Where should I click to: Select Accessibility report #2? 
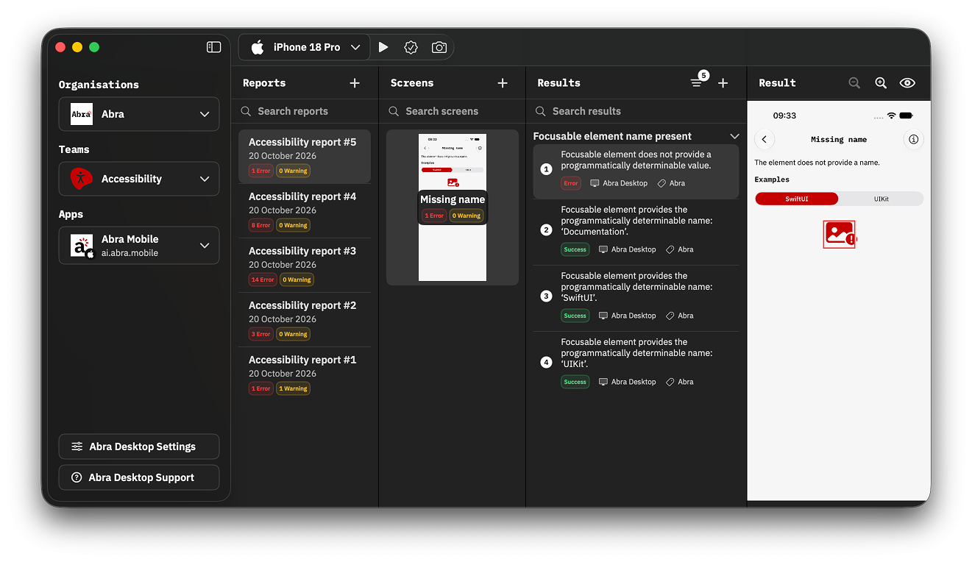pyautogui.click(x=305, y=319)
